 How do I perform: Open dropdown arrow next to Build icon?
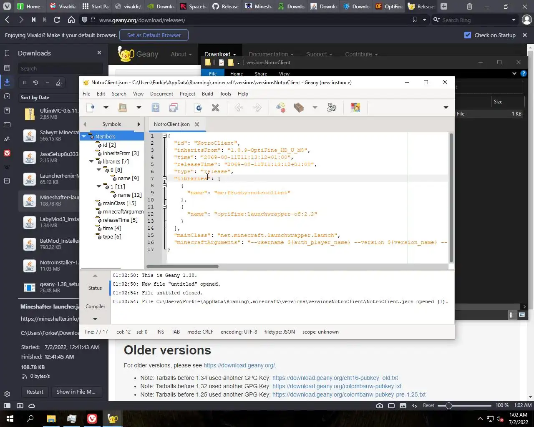[x=315, y=108]
